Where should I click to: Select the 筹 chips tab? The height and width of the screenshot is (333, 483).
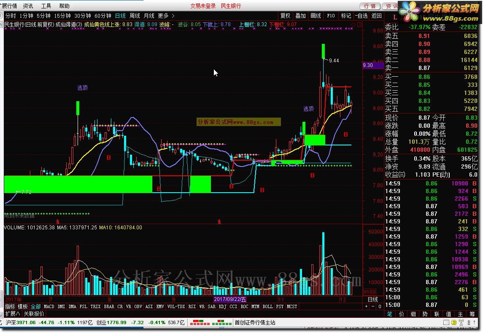tap(472, 314)
